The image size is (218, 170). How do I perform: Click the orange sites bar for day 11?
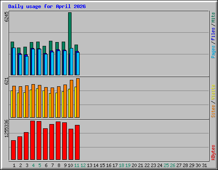tap(78, 98)
